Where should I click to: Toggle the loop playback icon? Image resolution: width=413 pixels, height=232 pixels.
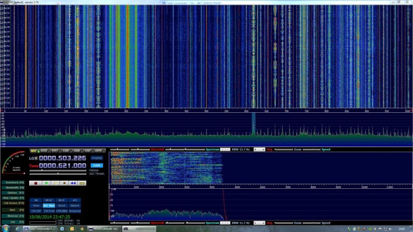point(82,183)
